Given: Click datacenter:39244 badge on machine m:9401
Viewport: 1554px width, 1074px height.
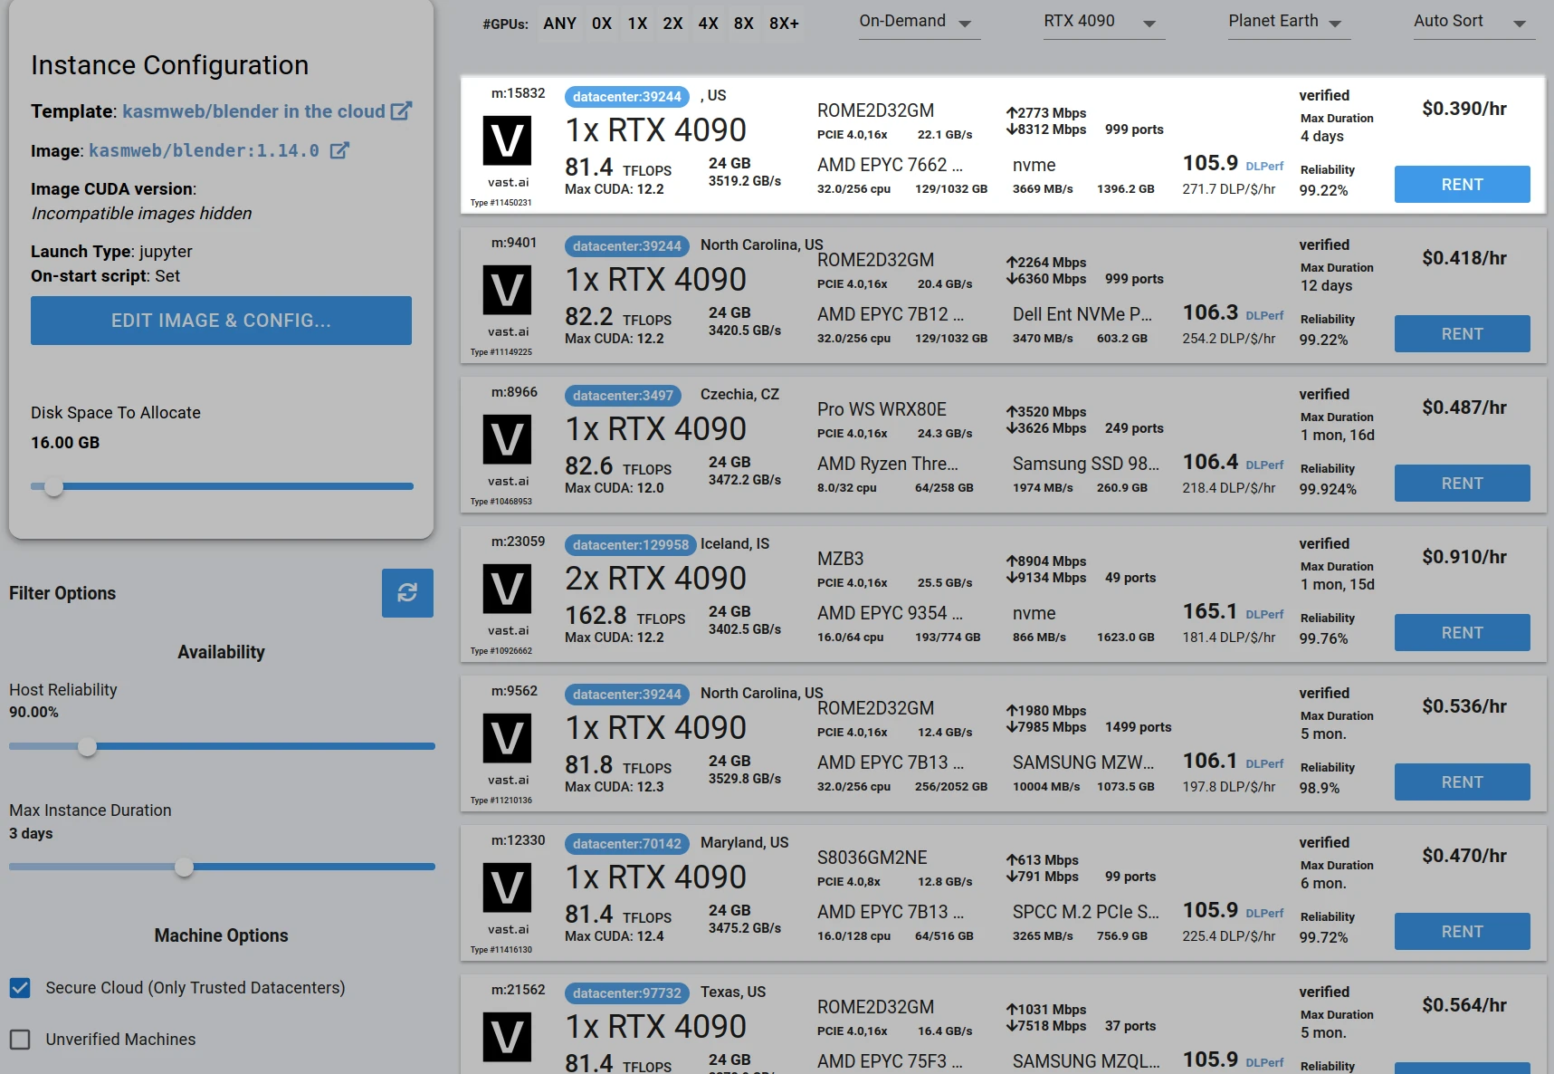Looking at the screenshot, I should [627, 246].
